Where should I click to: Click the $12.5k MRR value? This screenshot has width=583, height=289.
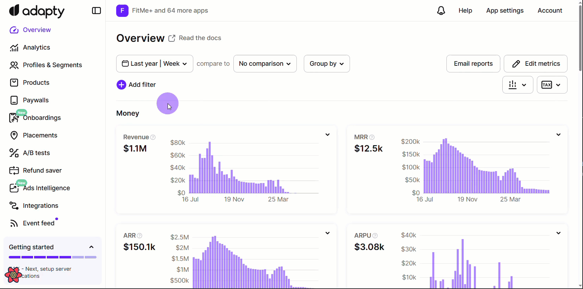click(368, 149)
